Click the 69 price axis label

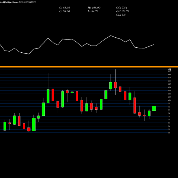tap(169, 123)
